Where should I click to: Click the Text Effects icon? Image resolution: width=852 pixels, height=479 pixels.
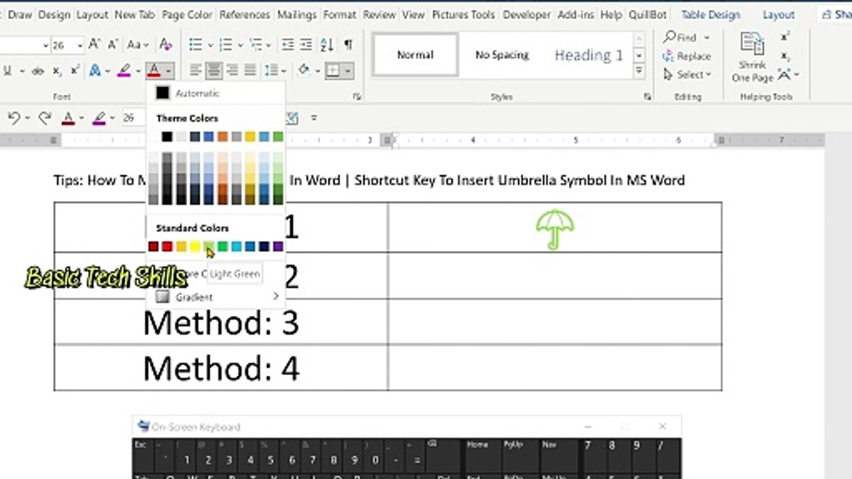click(95, 71)
